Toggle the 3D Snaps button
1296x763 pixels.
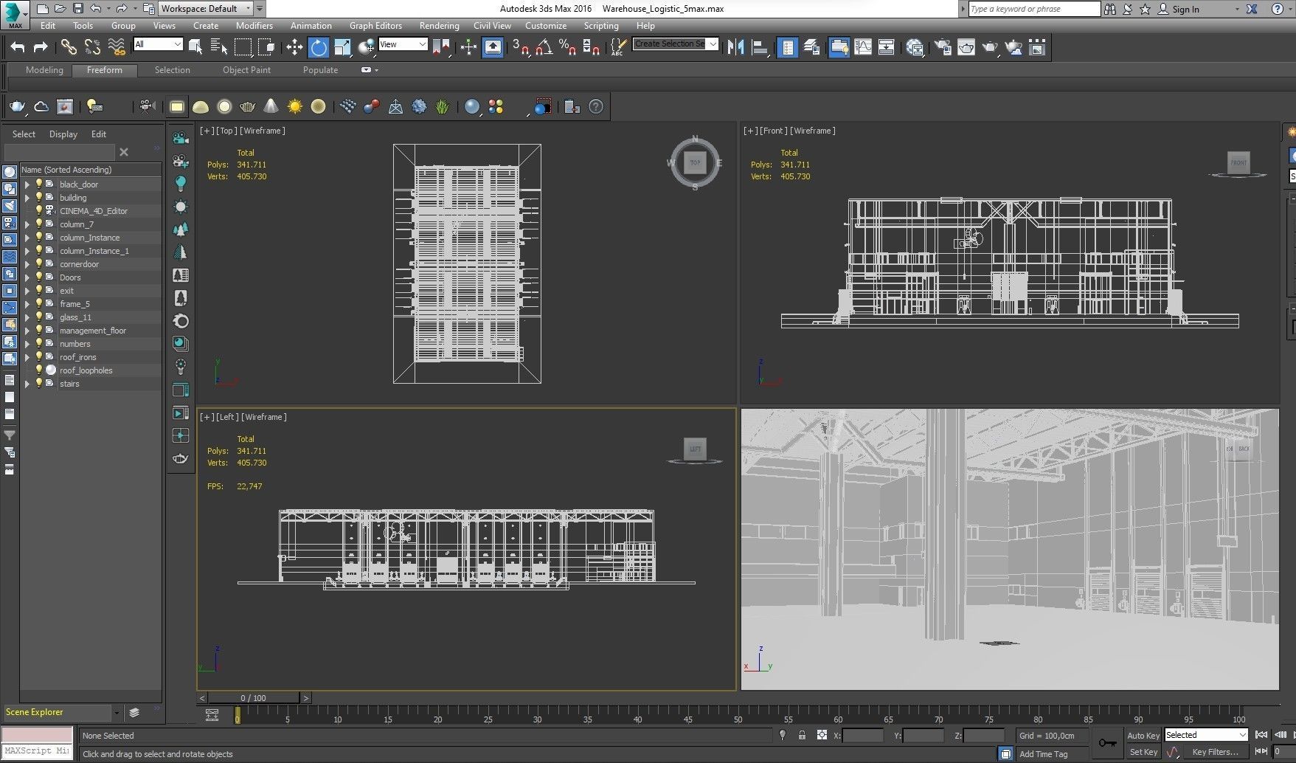click(x=520, y=47)
